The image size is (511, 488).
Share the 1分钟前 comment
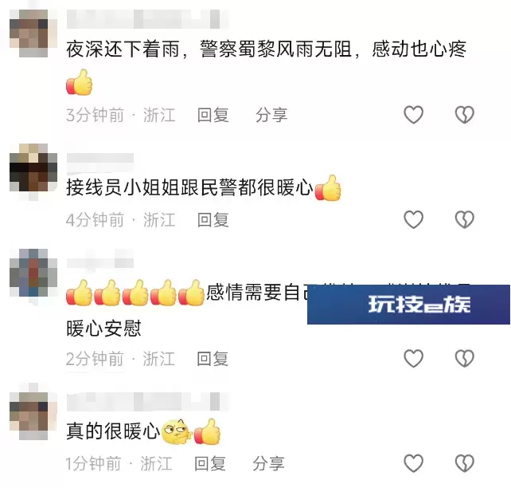268,463
